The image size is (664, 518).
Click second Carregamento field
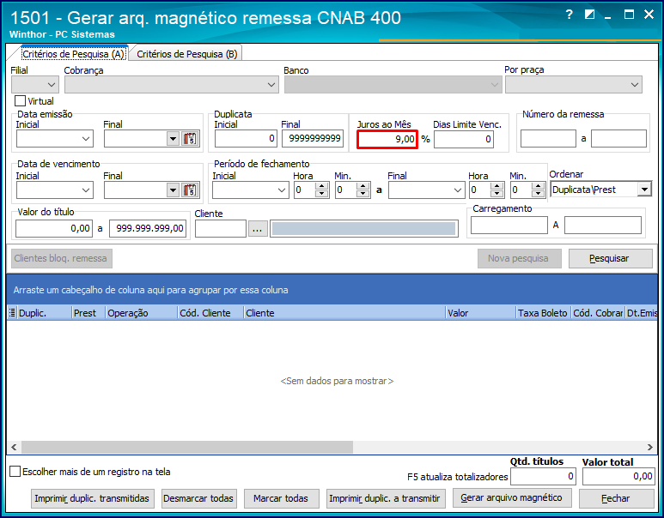coord(603,226)
